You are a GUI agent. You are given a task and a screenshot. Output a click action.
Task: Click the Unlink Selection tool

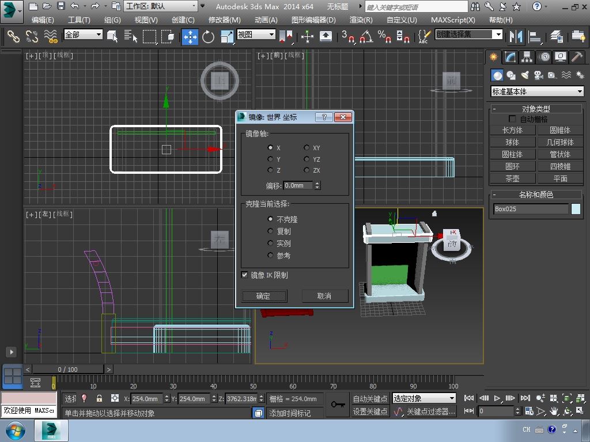[x=32, y=36]
